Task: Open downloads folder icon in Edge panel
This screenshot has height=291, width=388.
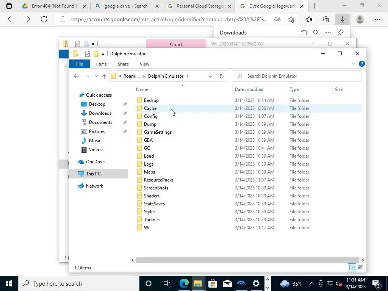Action: click(304, 33)
